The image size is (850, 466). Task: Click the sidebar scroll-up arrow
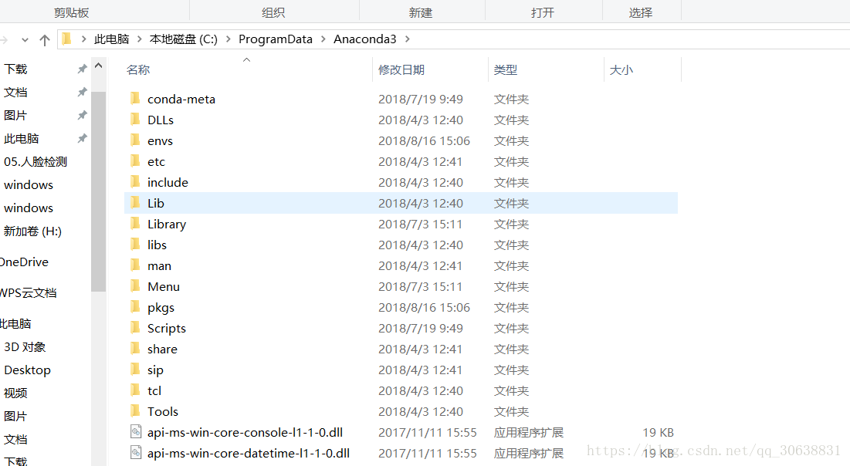click(x=98, y=66)
